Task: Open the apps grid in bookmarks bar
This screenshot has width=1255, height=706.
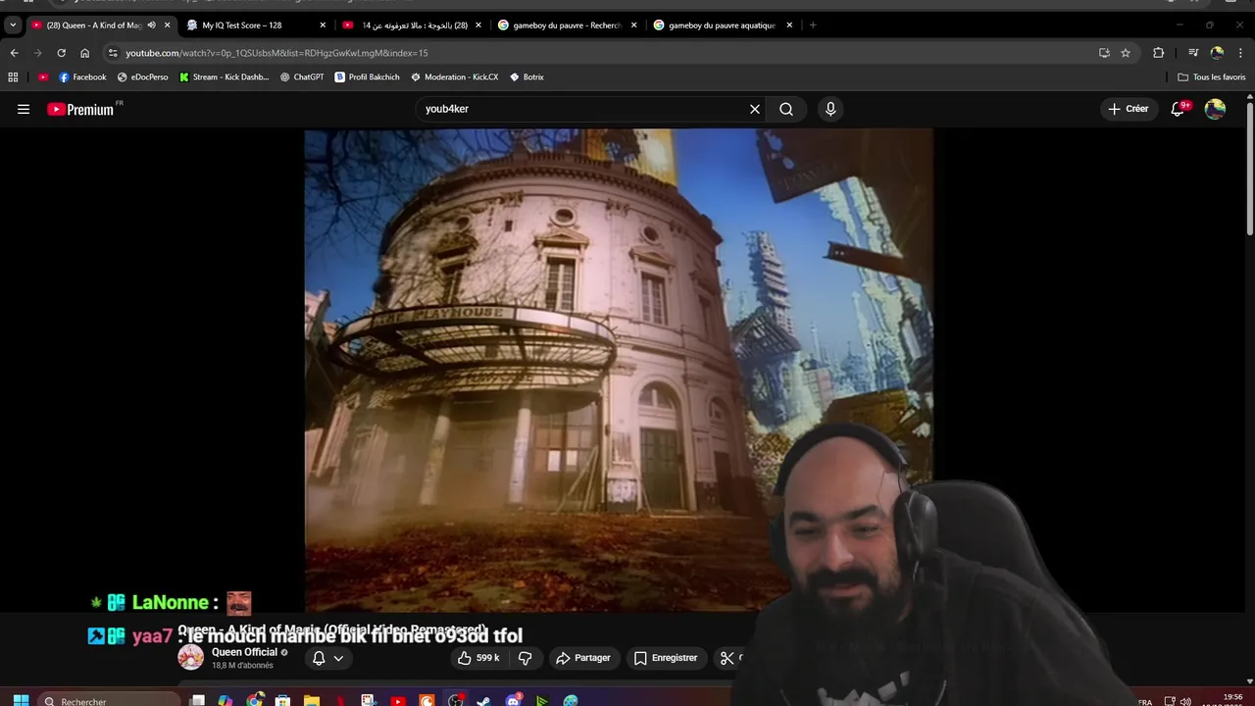Action: click(13, 76)
